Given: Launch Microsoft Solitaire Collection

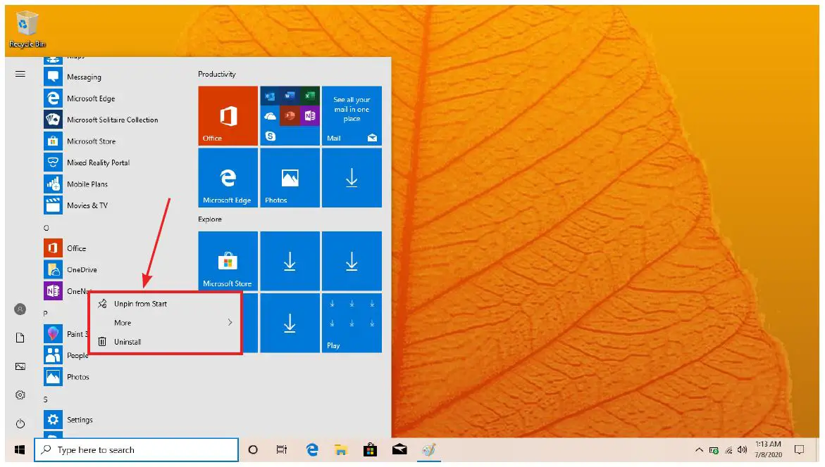Looking at the screenshot, I should (113, 120).
